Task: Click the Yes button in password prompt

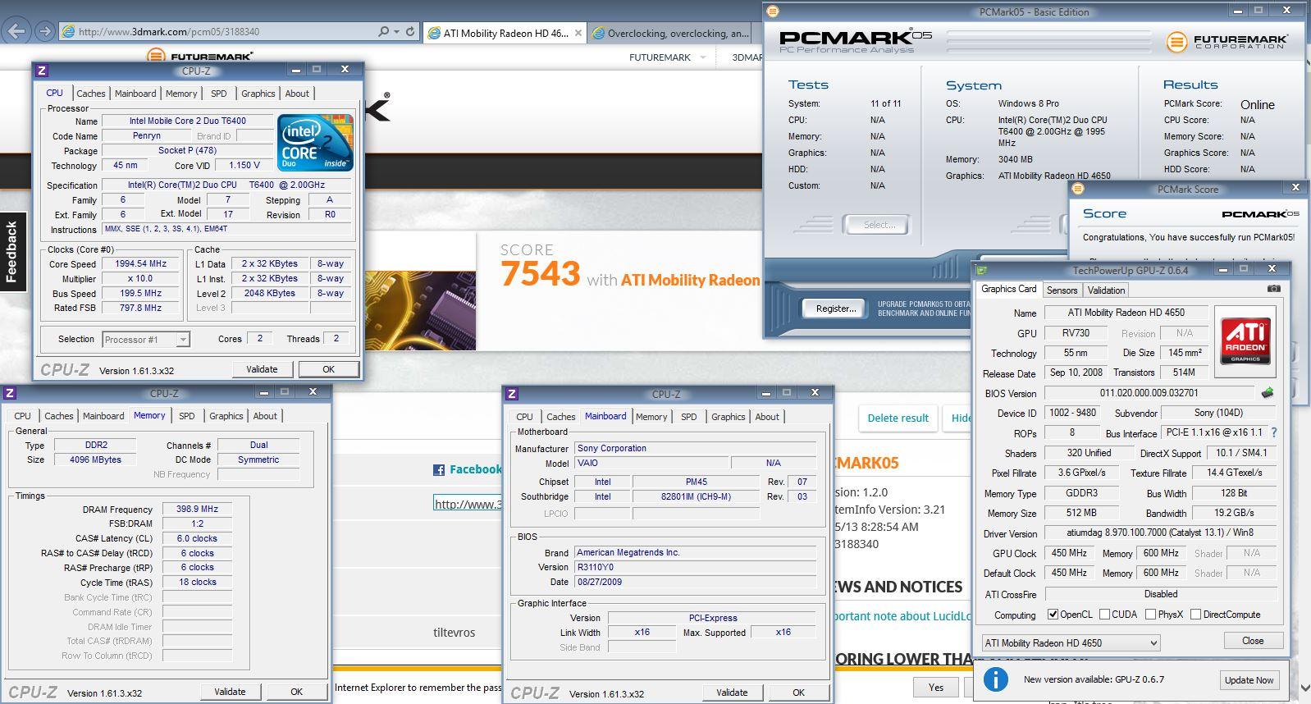Action: [x=936, y=687]
